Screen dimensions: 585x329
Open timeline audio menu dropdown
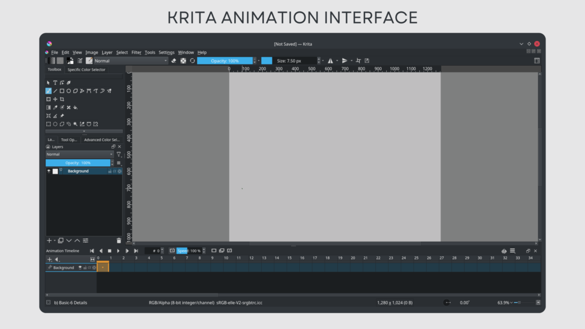[58, 259]
